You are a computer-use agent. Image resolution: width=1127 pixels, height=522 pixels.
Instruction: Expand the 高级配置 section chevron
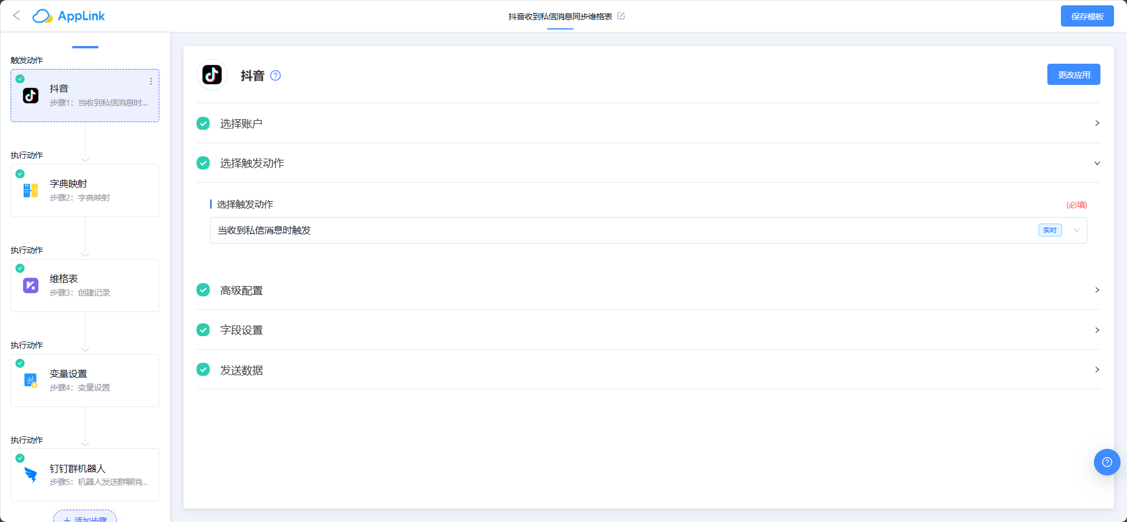pos(1097,290)
